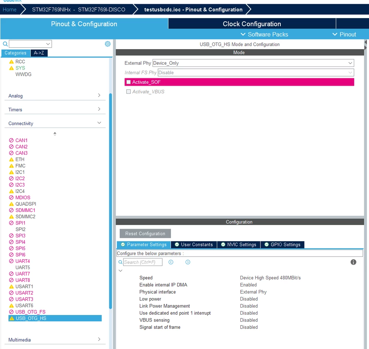Click the VBUS sensing Disabled value
This screenshot has width=369, height=349.
249,320
